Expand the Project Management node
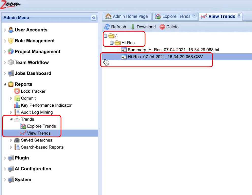Image resolution: width=252 pixels, height=195 pixels. pos(5,52)
